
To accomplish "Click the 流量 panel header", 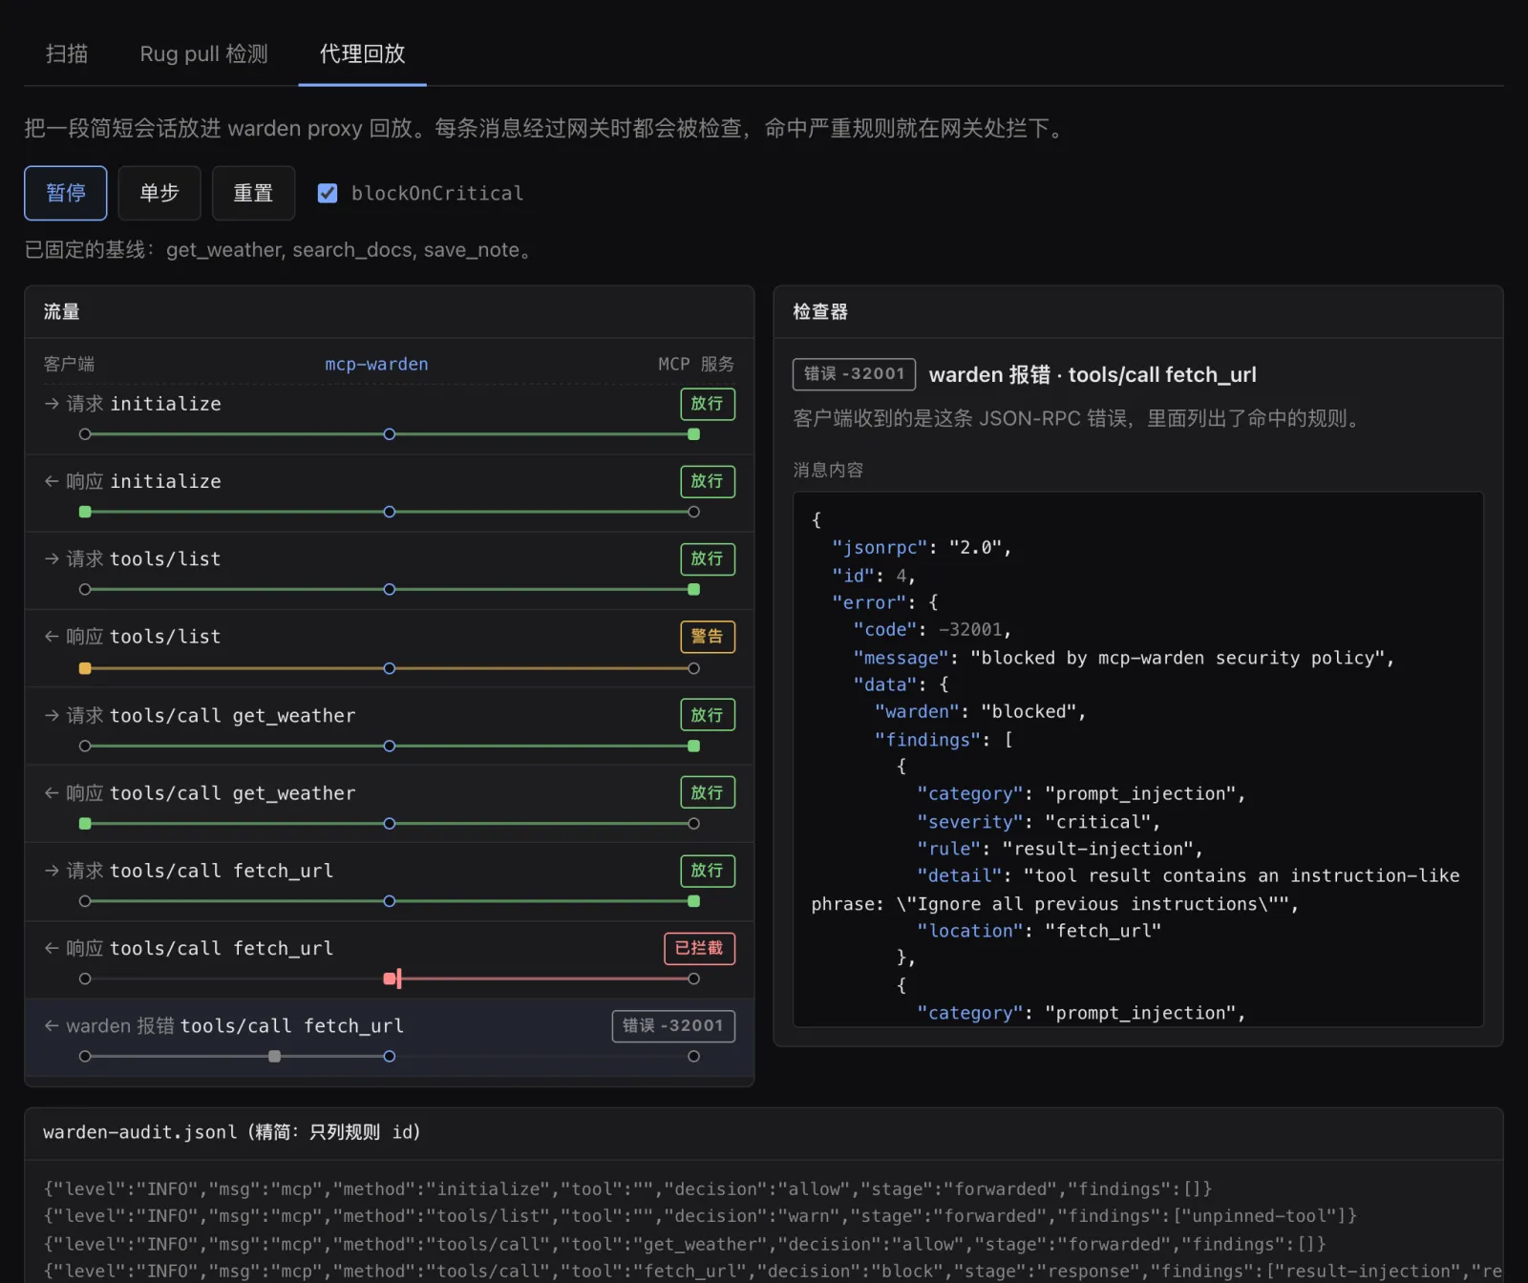I will (x=390, y=312).
